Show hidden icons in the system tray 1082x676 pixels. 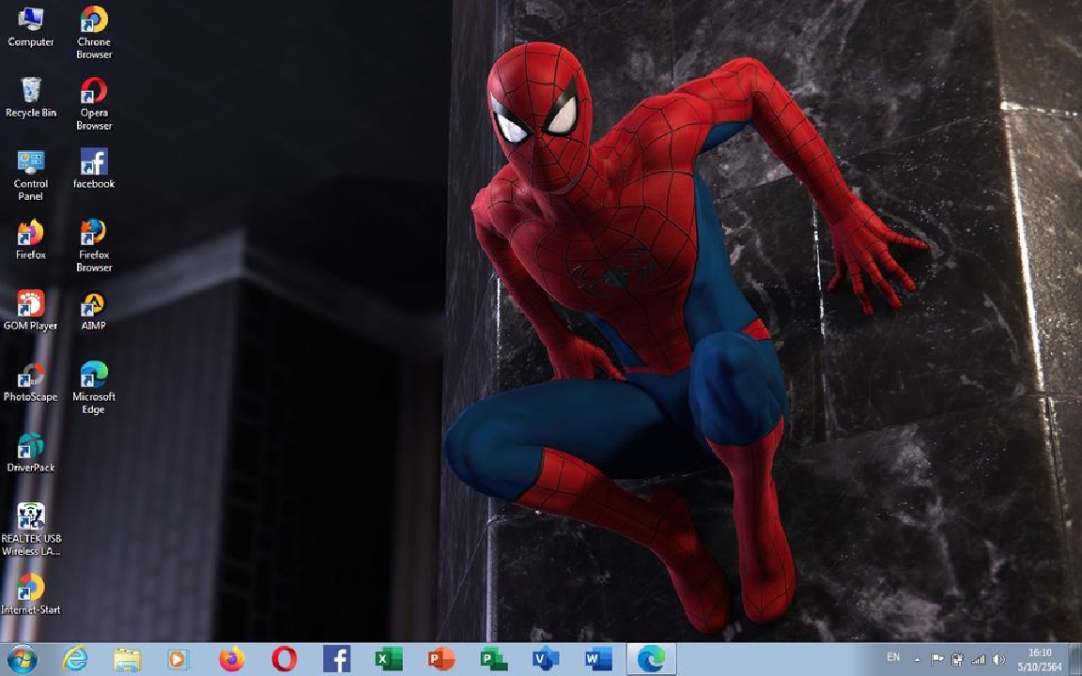point(917,660)
